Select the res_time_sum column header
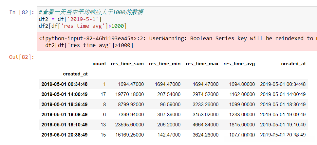The width and height of the screenshot is (317, 145). click(127, 64)
